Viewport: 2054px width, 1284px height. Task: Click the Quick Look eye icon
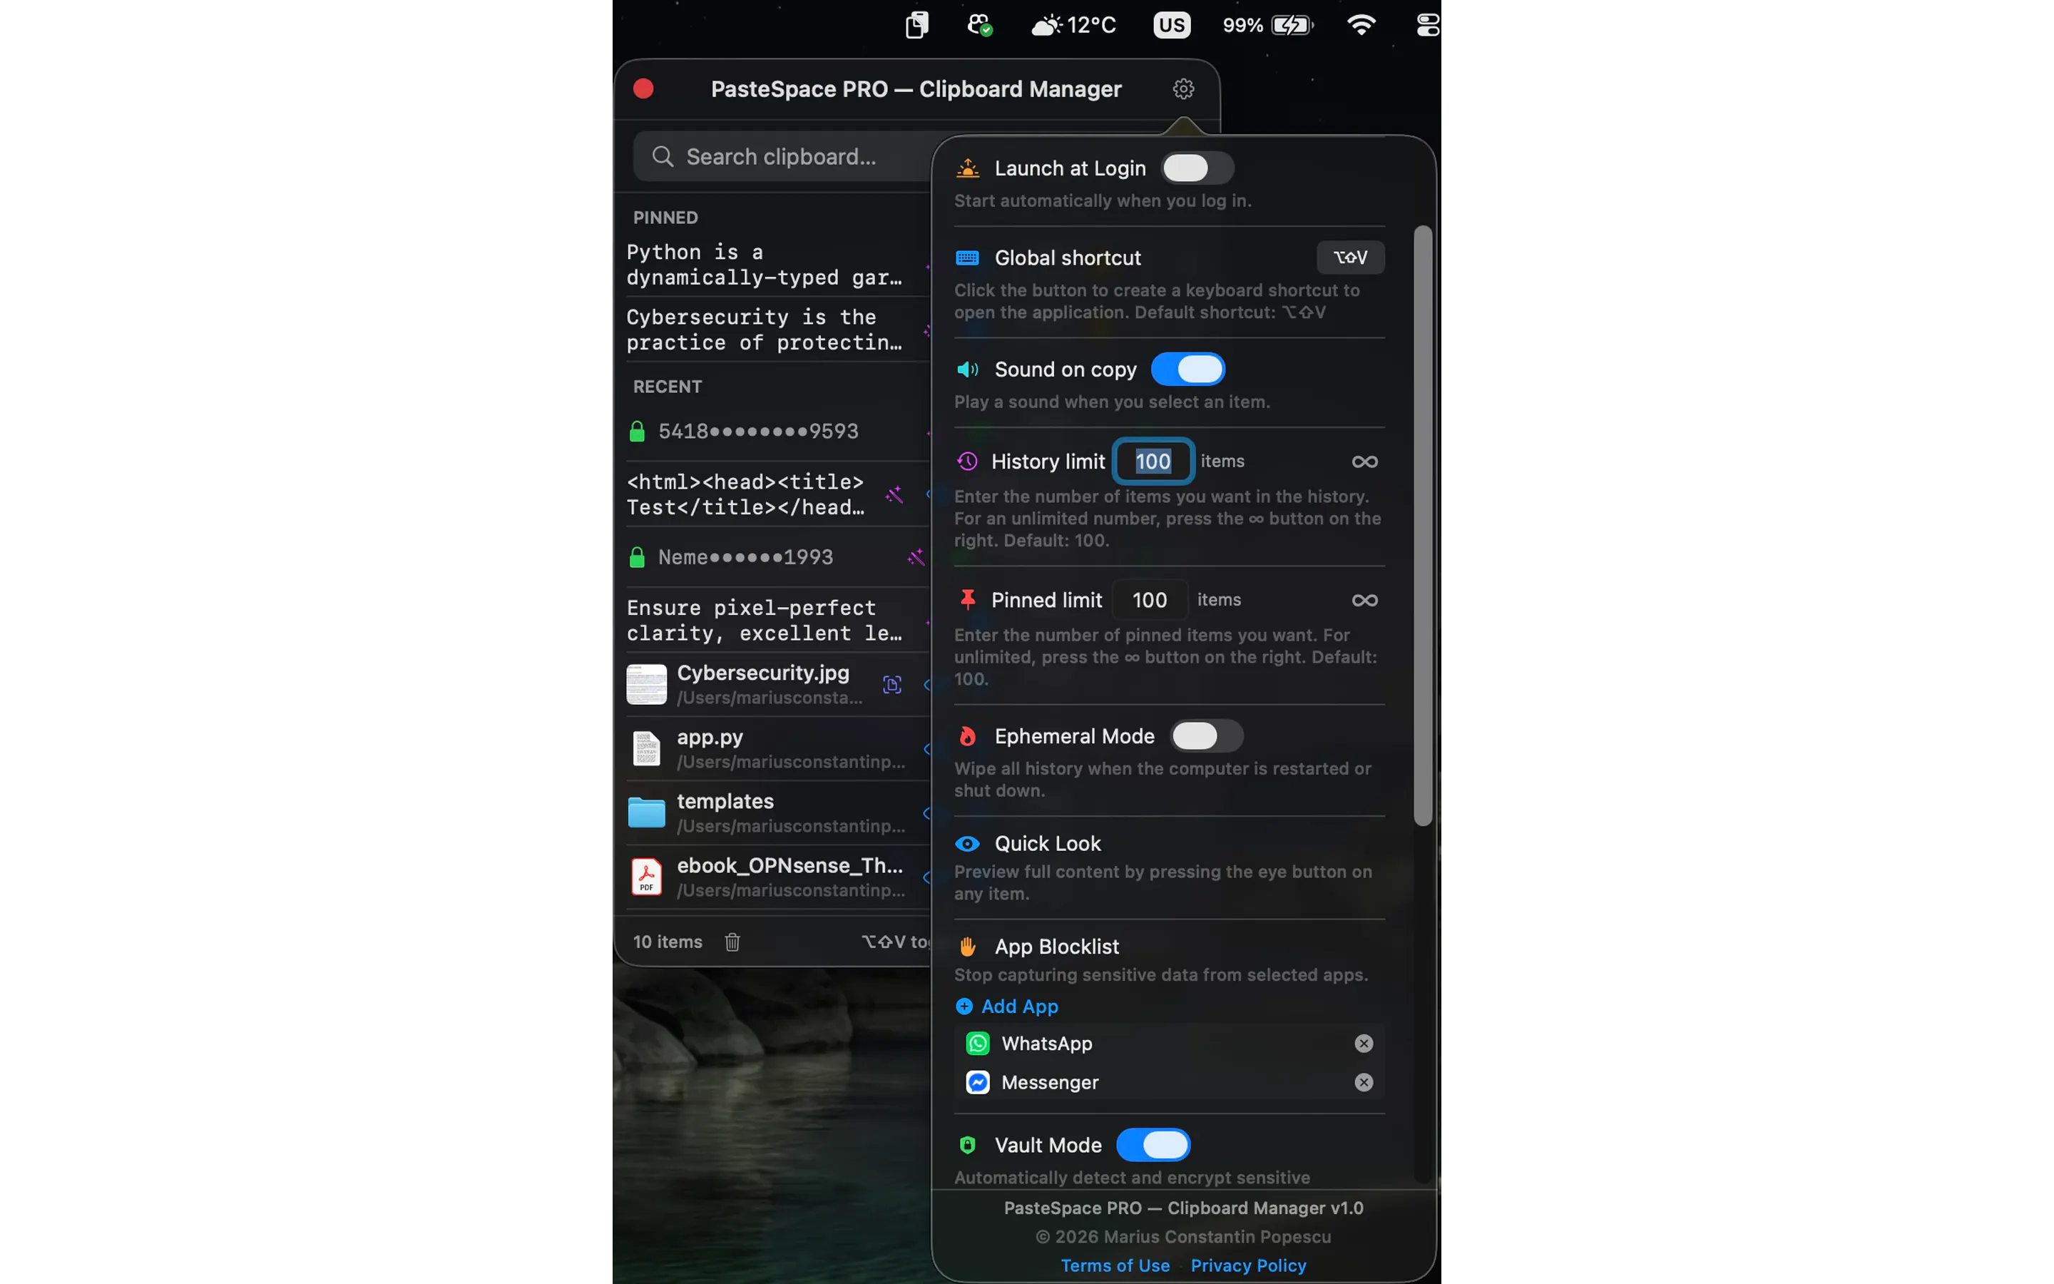[967, 843]
